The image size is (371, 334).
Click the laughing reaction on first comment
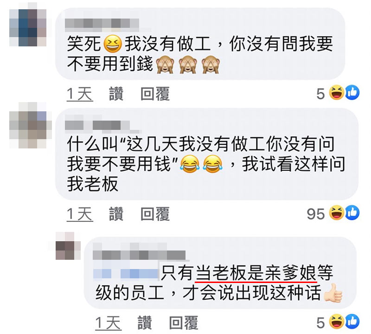click(x=337, y=93)
